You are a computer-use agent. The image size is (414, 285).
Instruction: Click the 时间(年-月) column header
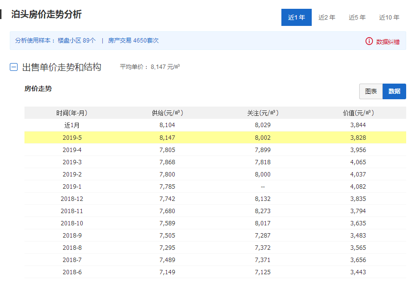click(x=72, y=113)
